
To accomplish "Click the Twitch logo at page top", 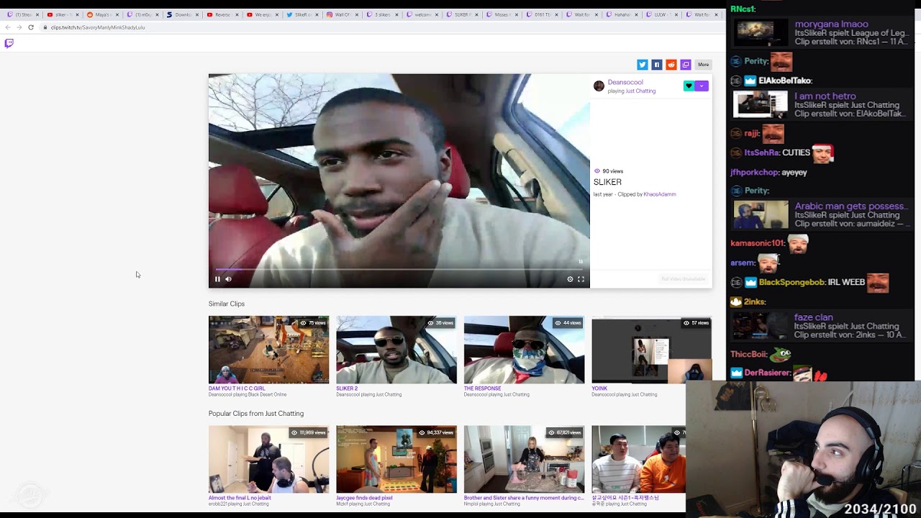I will coord(9,43).
